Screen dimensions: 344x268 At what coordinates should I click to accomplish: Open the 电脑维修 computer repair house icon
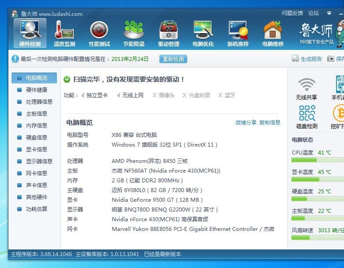tap(273, 34)
